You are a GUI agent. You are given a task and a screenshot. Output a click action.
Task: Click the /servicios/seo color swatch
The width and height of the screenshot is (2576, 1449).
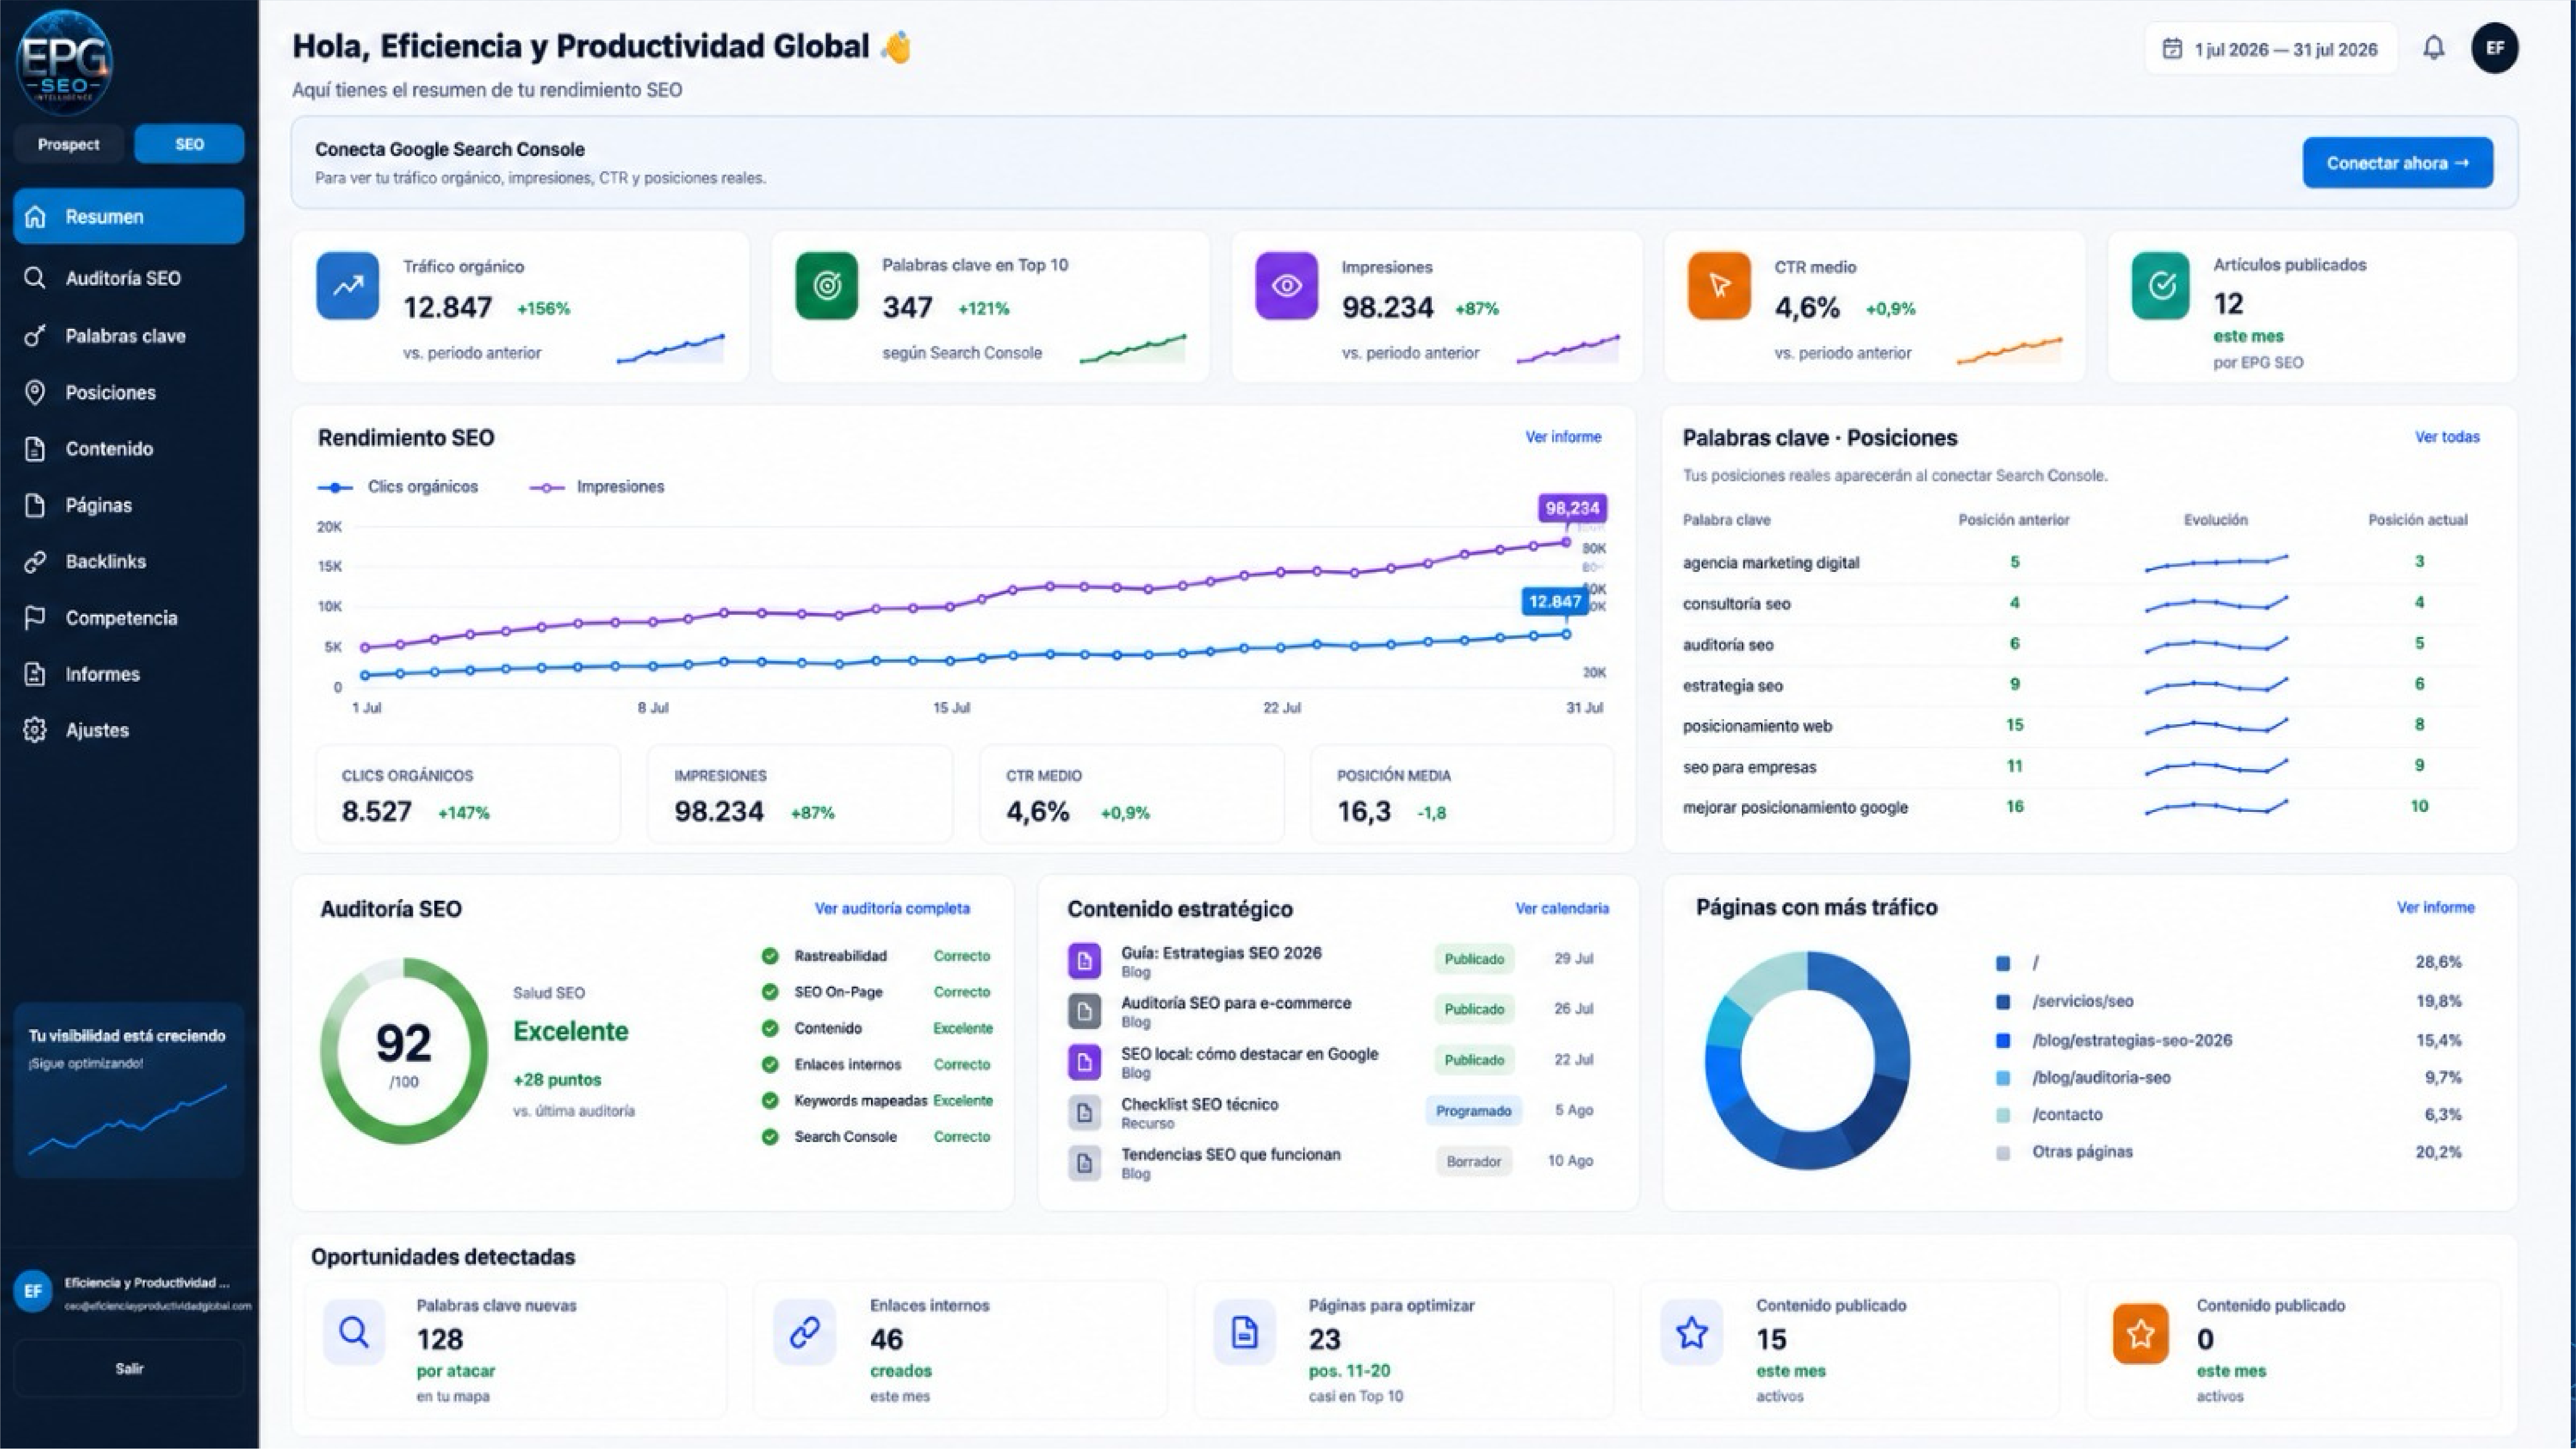(x=2003, y=1002)
